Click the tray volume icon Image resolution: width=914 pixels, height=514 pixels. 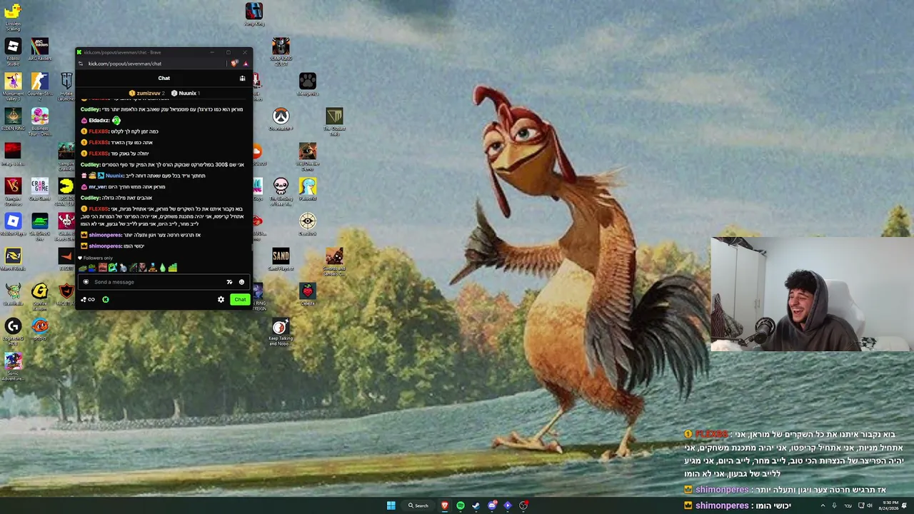pos(869,505)
